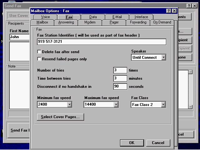Select the E-Mail tab
Screen dimensions: 200x150
(x=117, y=17)
